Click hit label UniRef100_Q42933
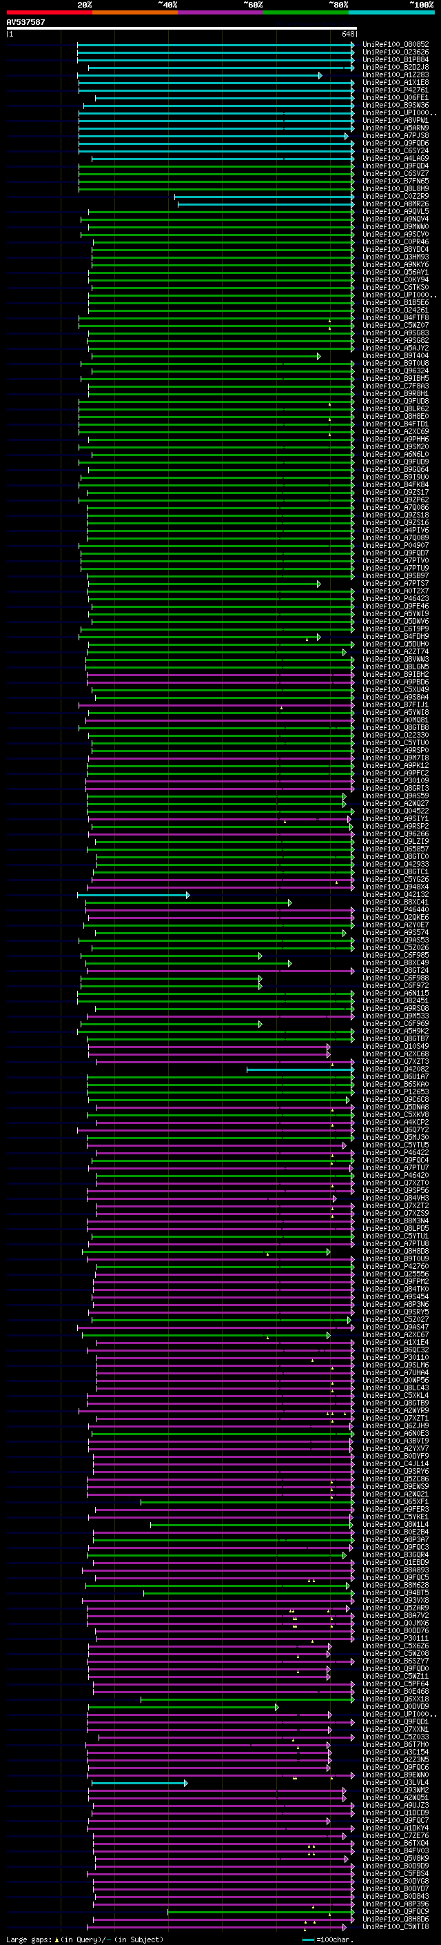 pos(396,865)
